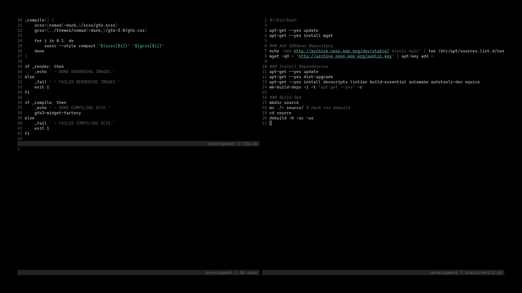Click line number 43 in lib.sh
This screenshot has height=293, width=522.
coord(20,138)
